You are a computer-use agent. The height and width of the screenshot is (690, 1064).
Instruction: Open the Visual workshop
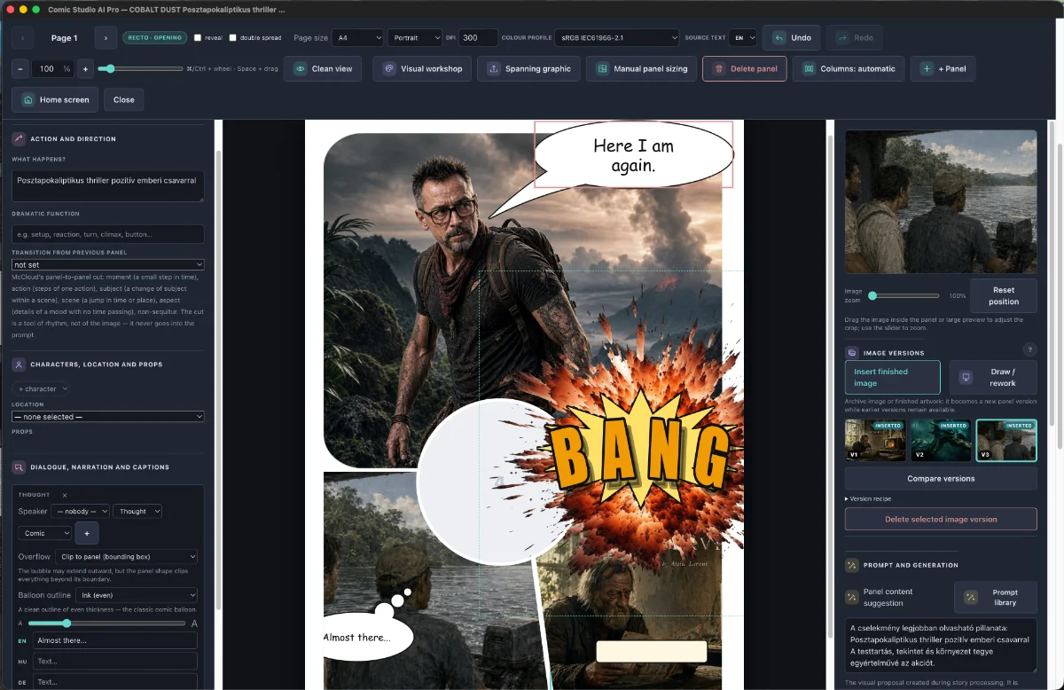point(422,68)
